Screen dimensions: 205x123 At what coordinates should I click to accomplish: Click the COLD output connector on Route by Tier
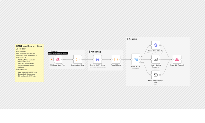click(x=140, y=62)
